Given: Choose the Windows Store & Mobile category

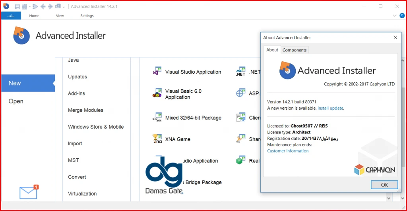Looking at the screenshot, I should pyautogui.click(x=96, y=127).
